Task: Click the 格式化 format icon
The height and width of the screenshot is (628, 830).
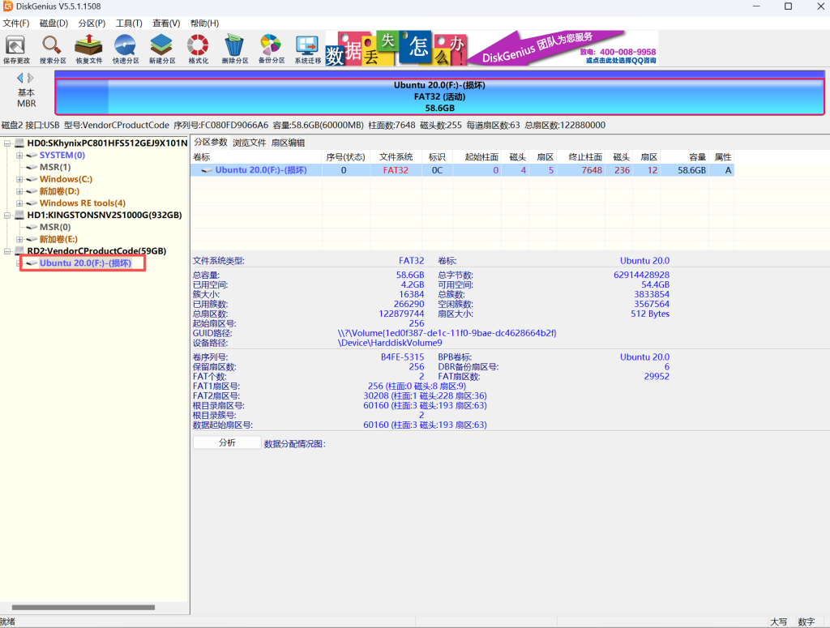Action: click(198, 48)
